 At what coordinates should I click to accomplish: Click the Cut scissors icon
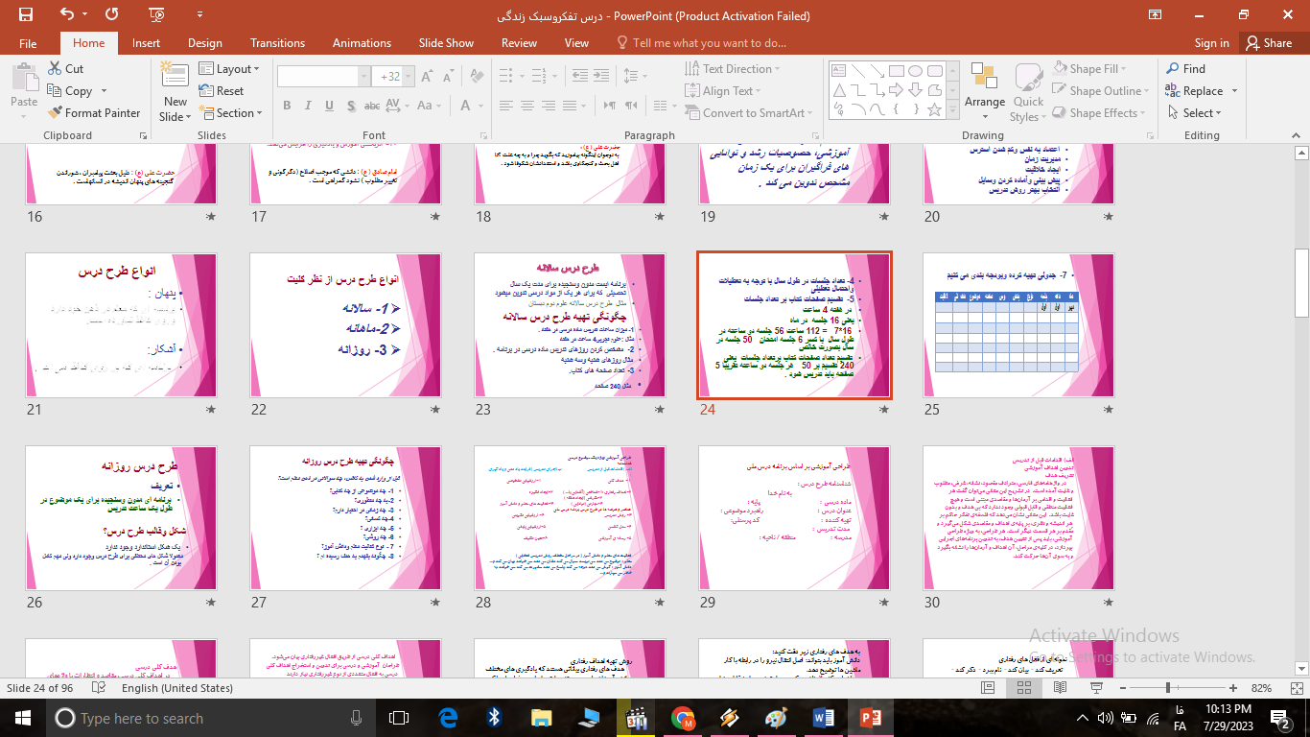pos(55,69)
